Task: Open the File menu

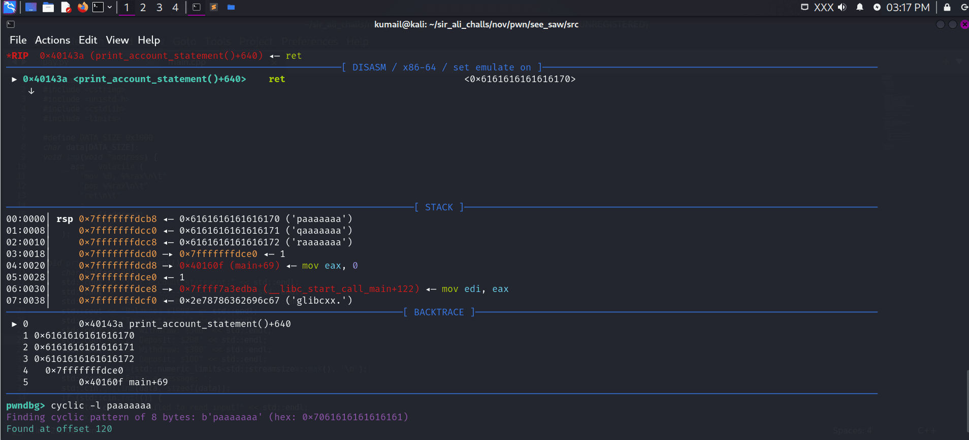Action: (18, 40)
